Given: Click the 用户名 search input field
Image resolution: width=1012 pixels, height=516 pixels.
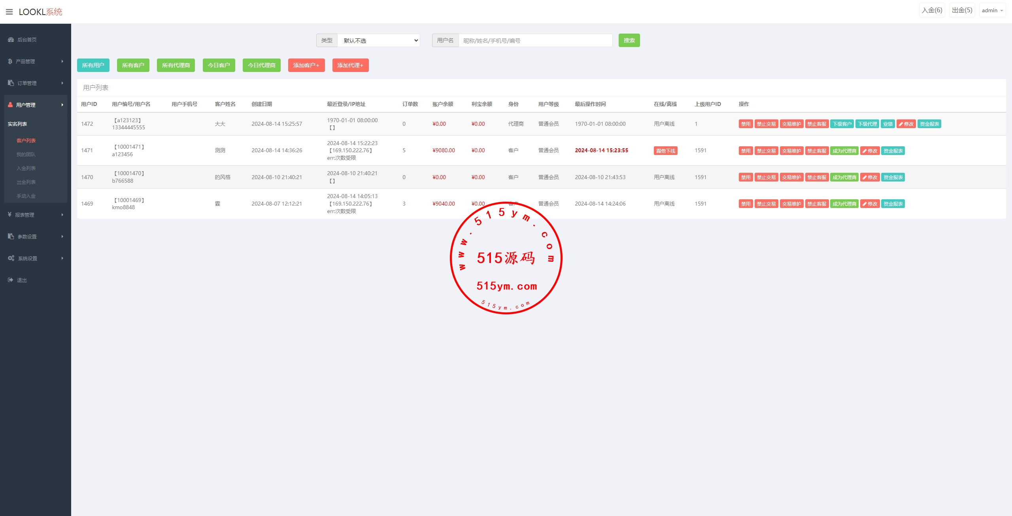Looking at the screenshot, I should (x=535, y=40).
